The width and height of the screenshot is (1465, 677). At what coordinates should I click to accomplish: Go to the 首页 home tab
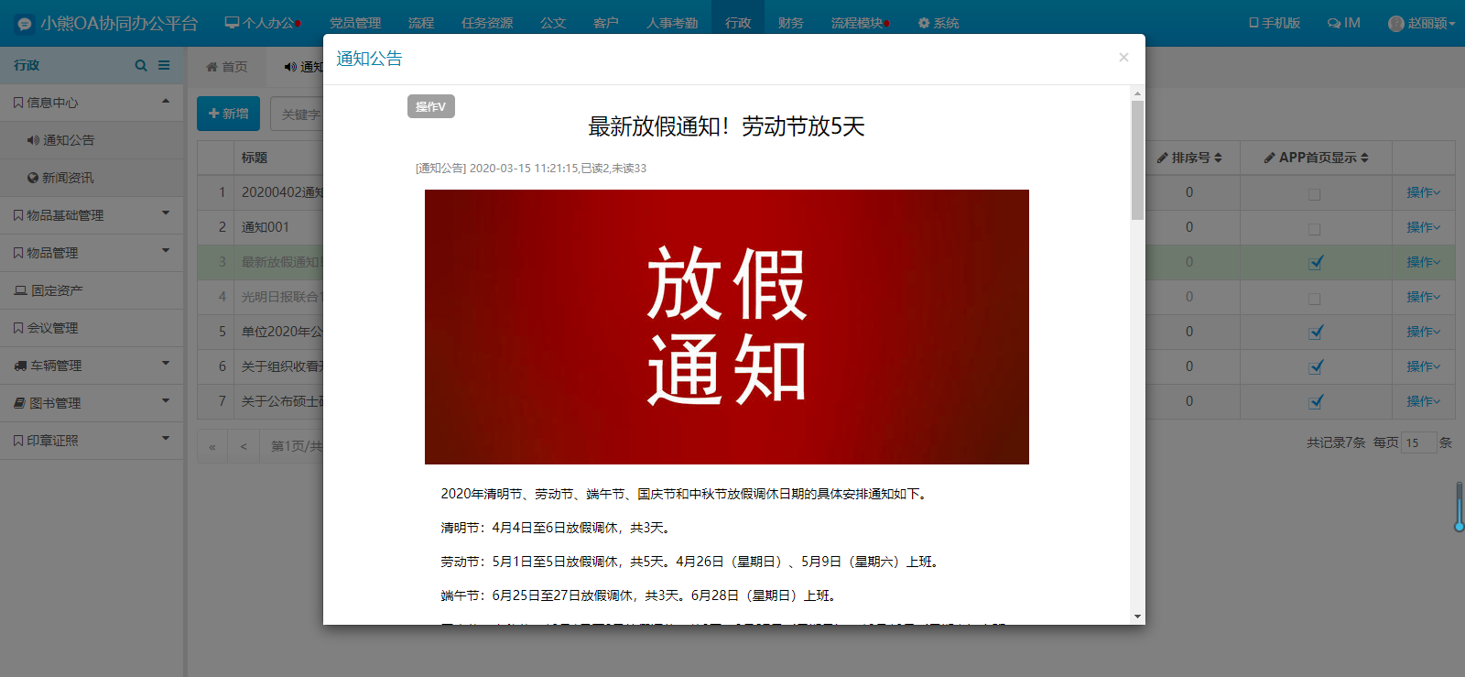(227, 66)
